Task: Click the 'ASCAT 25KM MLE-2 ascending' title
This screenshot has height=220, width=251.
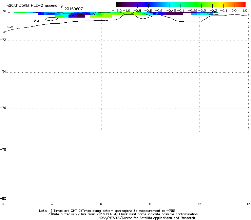Action: coord(35,6)
